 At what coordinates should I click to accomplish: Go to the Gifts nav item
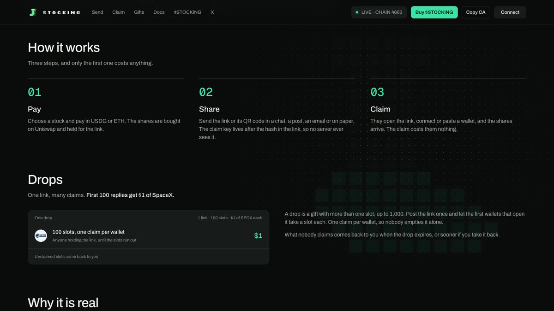click(139, 12)
